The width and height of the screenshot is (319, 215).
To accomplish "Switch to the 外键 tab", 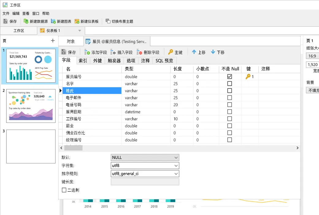I will [98, 61].
